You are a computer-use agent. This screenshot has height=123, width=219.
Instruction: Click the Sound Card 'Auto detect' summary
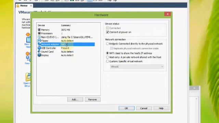(x=67, y=52)
